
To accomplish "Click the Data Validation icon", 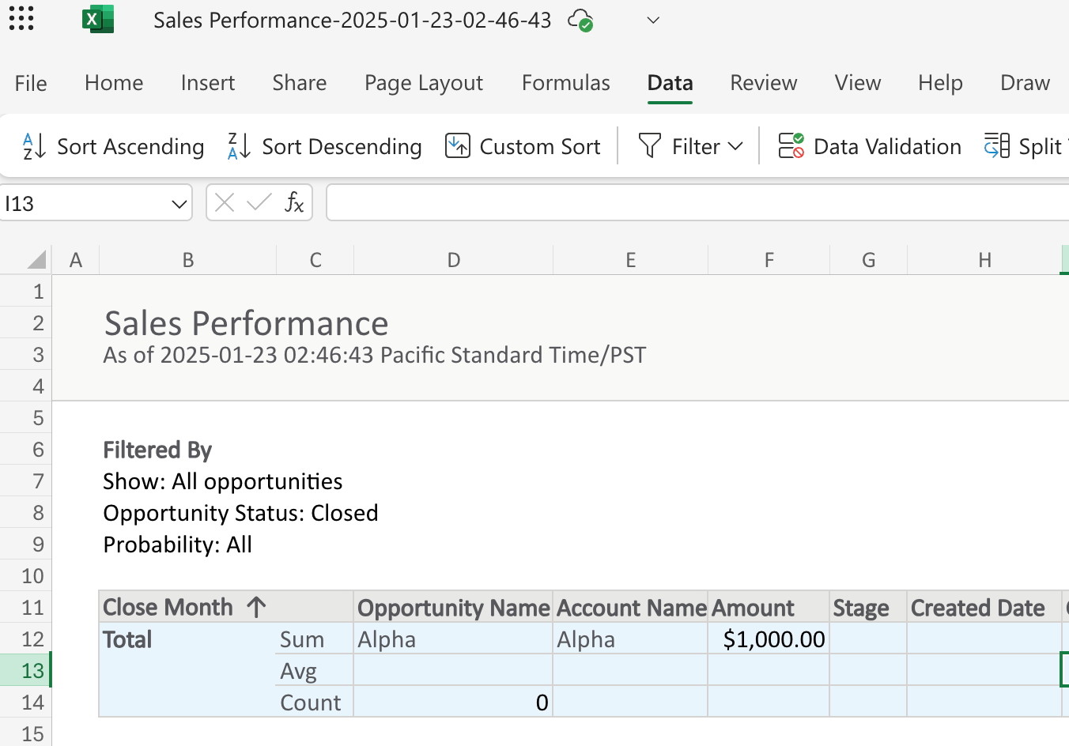I will coord(791,146).
